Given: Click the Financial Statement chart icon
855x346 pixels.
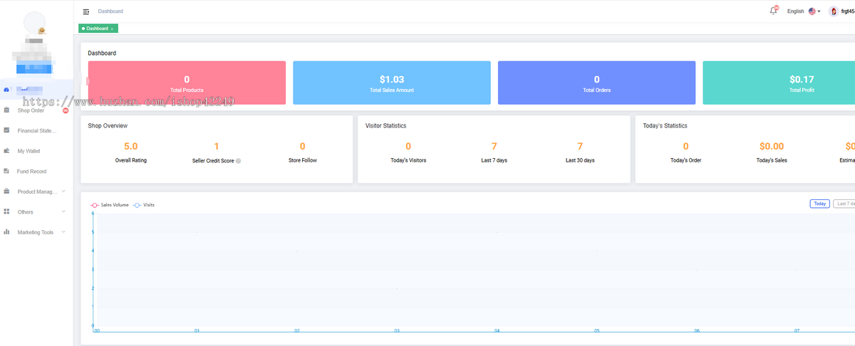Looking at the screenshot, I should pos(6,130).
